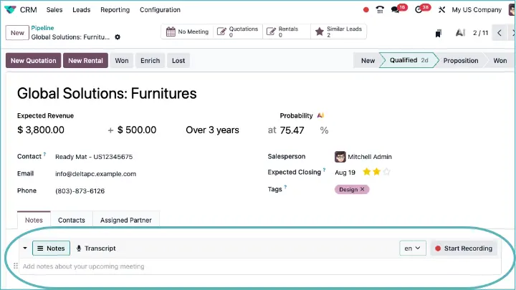Open the Sales menu
Image resolution: width=516 pixels, height=290 pixels.
click(54, 10)
